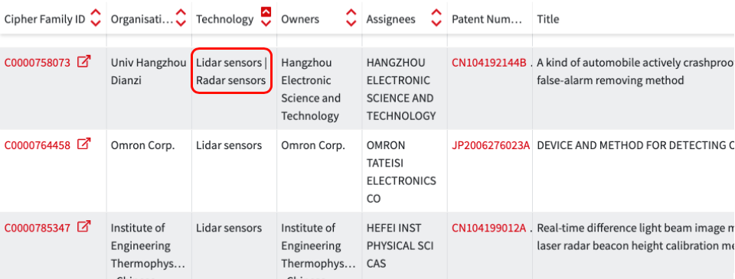Open patent CN104192144B link
This screenshot has height=279, width=735.
[489, 62]
